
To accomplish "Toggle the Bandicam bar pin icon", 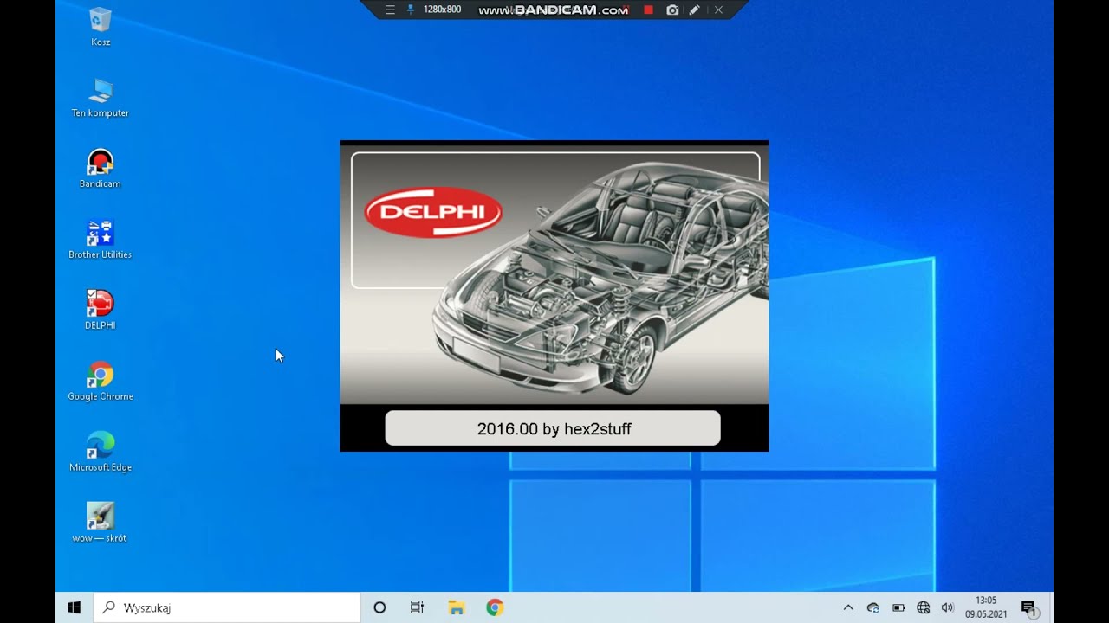I will [411, 10].
